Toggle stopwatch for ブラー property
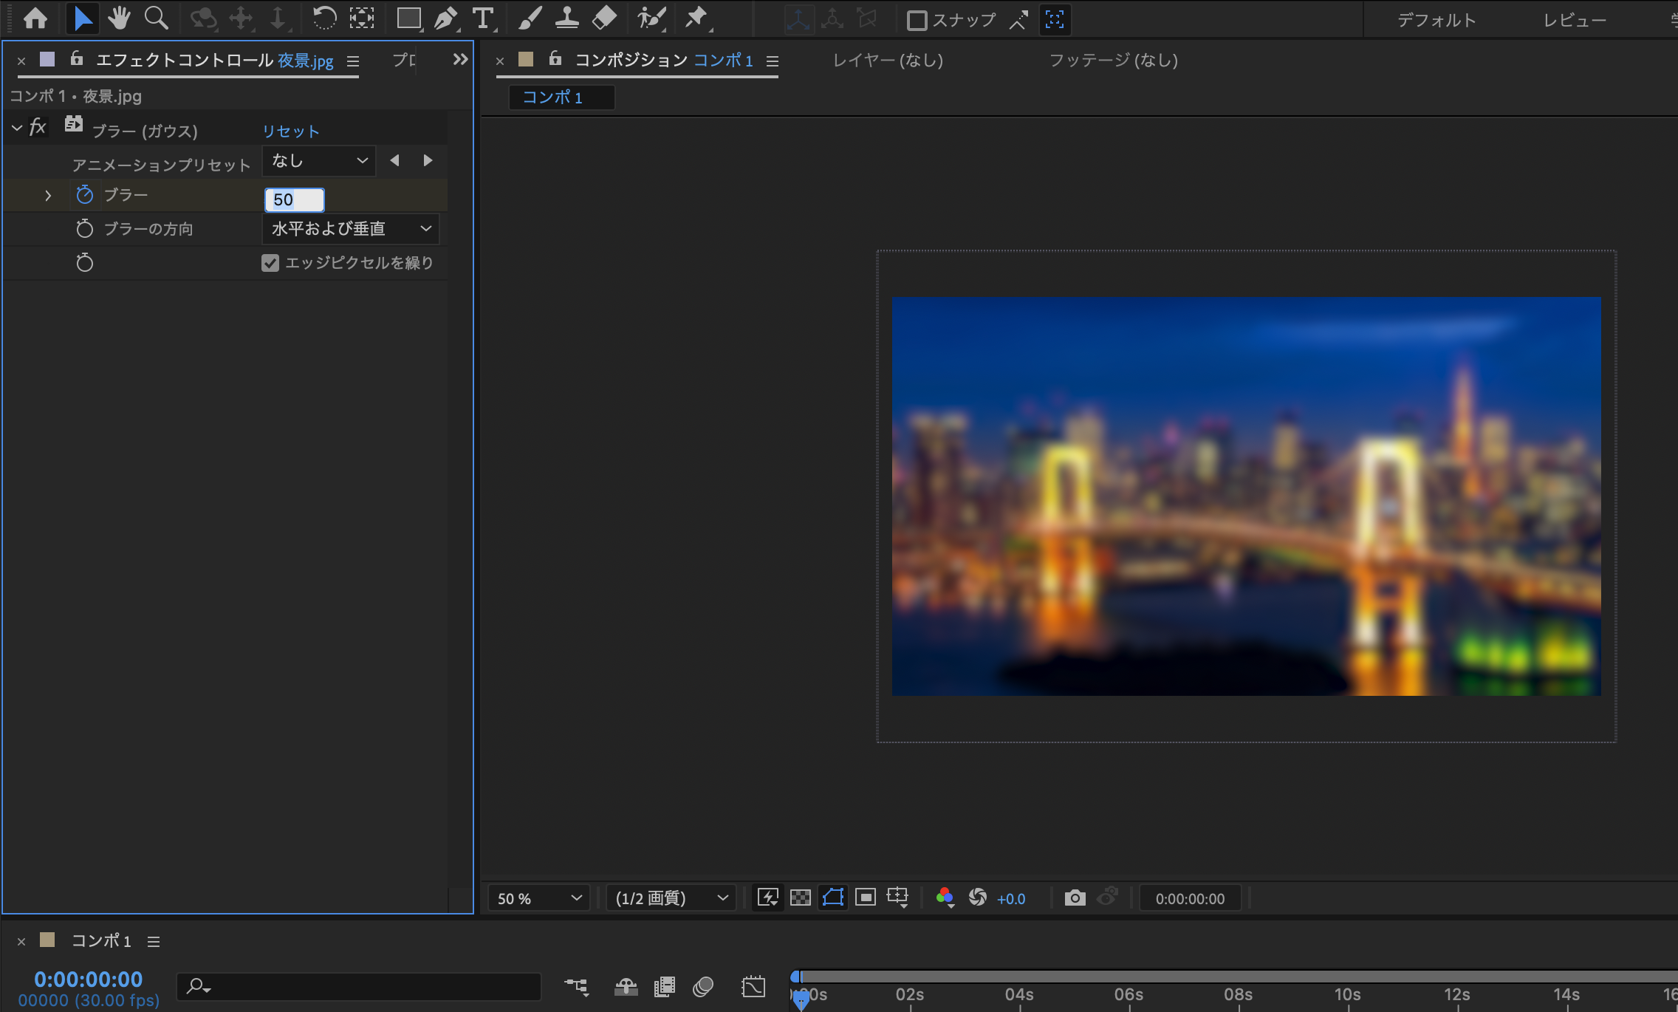The image size is (1678, 1012). (x=85, y=195)
